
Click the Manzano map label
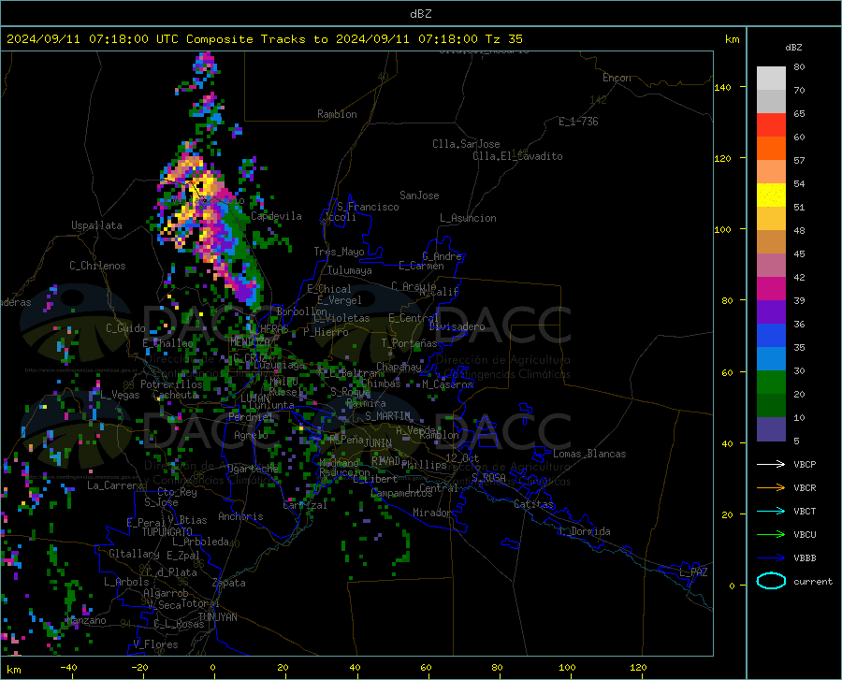(x=86, y=620)
